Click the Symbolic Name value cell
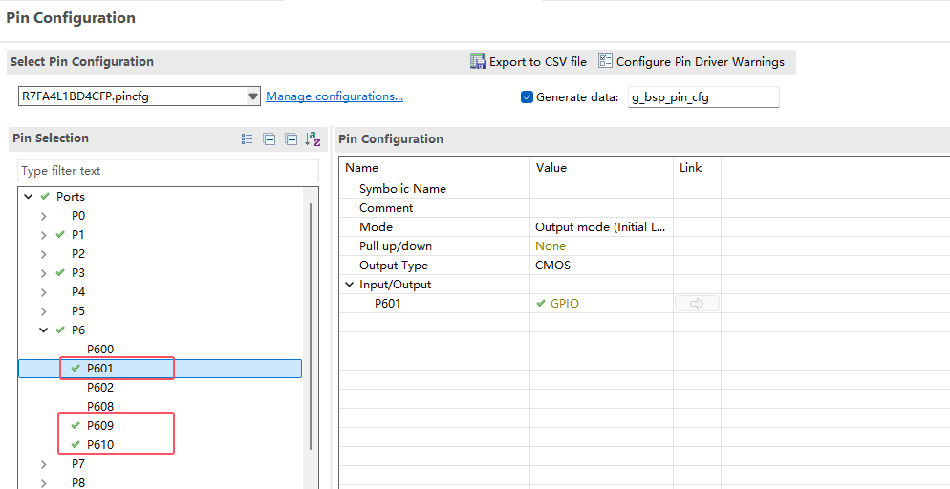950x489 pixels. tap(601, 189)
